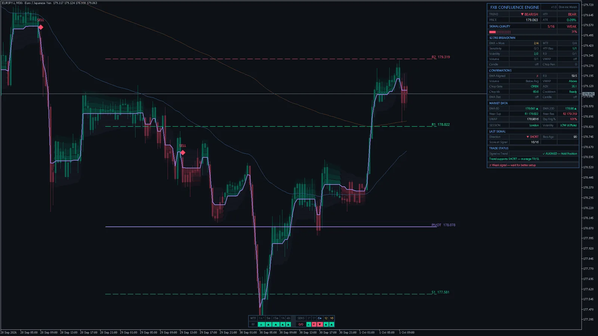Viewport: 598px width, 336px height.
Task: Choose sensitivity level 6 in SENS row
Action: tap(320, 318)
